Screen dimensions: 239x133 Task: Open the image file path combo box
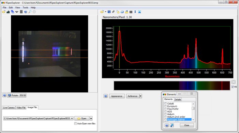[38, 118]
